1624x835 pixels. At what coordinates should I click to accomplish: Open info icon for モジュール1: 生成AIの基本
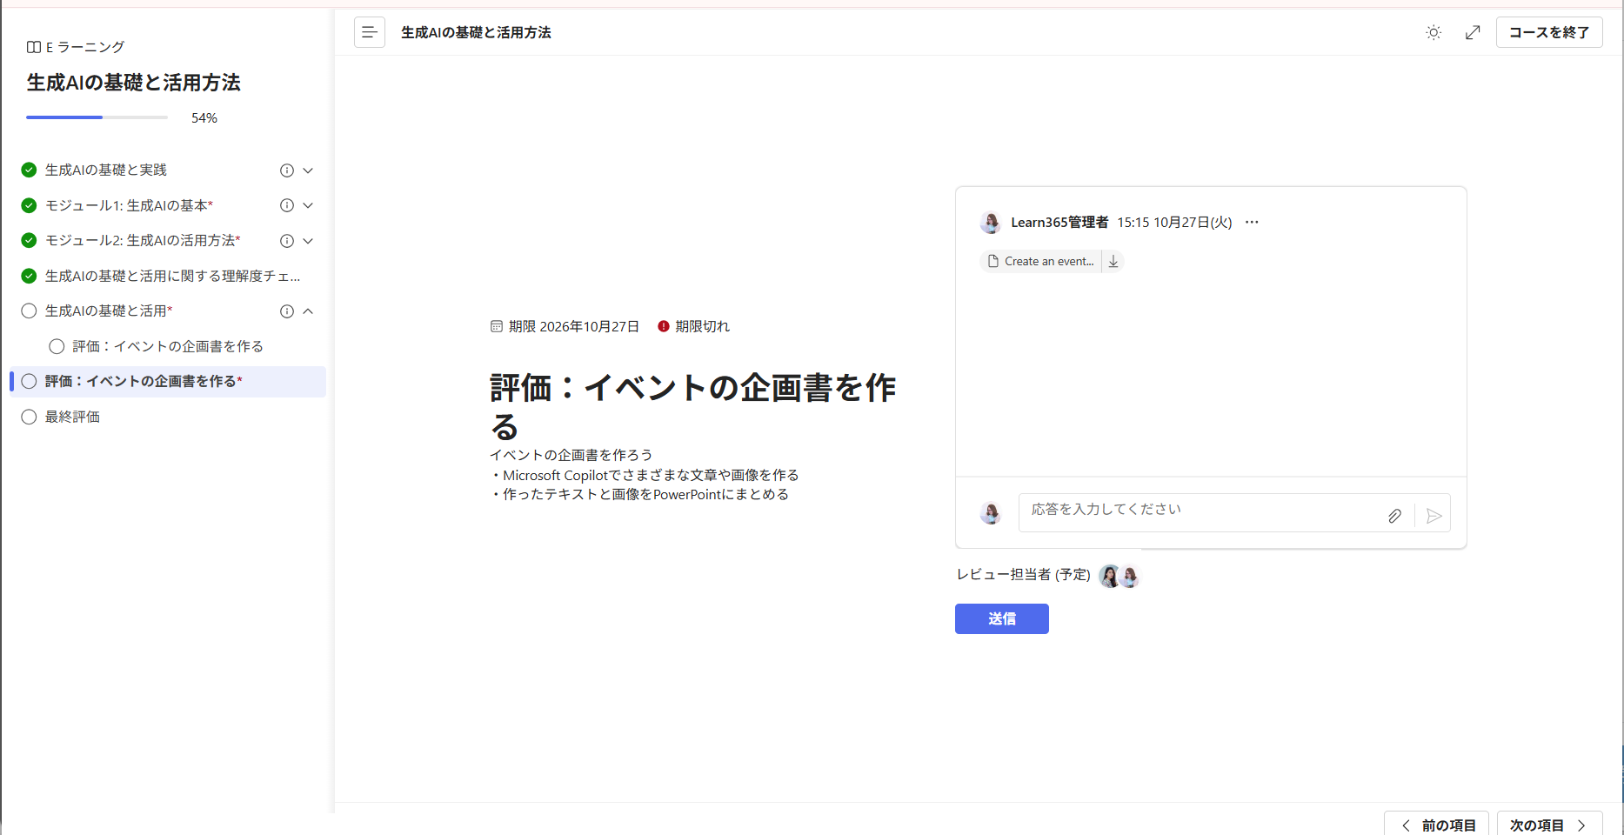coord(286,205)
